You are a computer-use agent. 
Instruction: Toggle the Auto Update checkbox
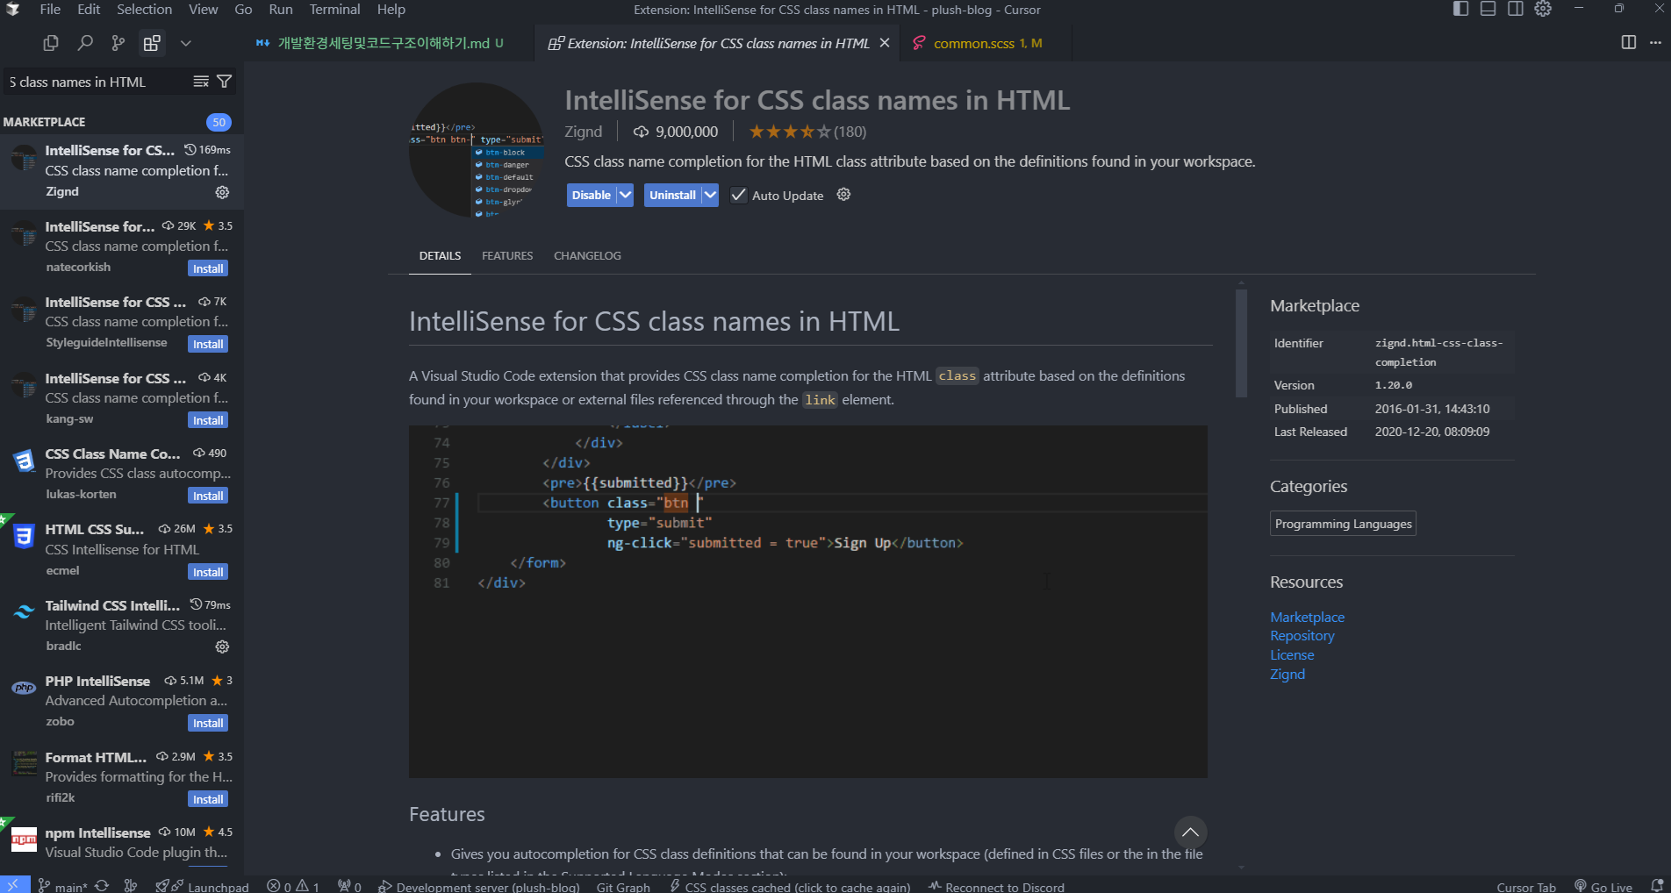coord(739,196)
